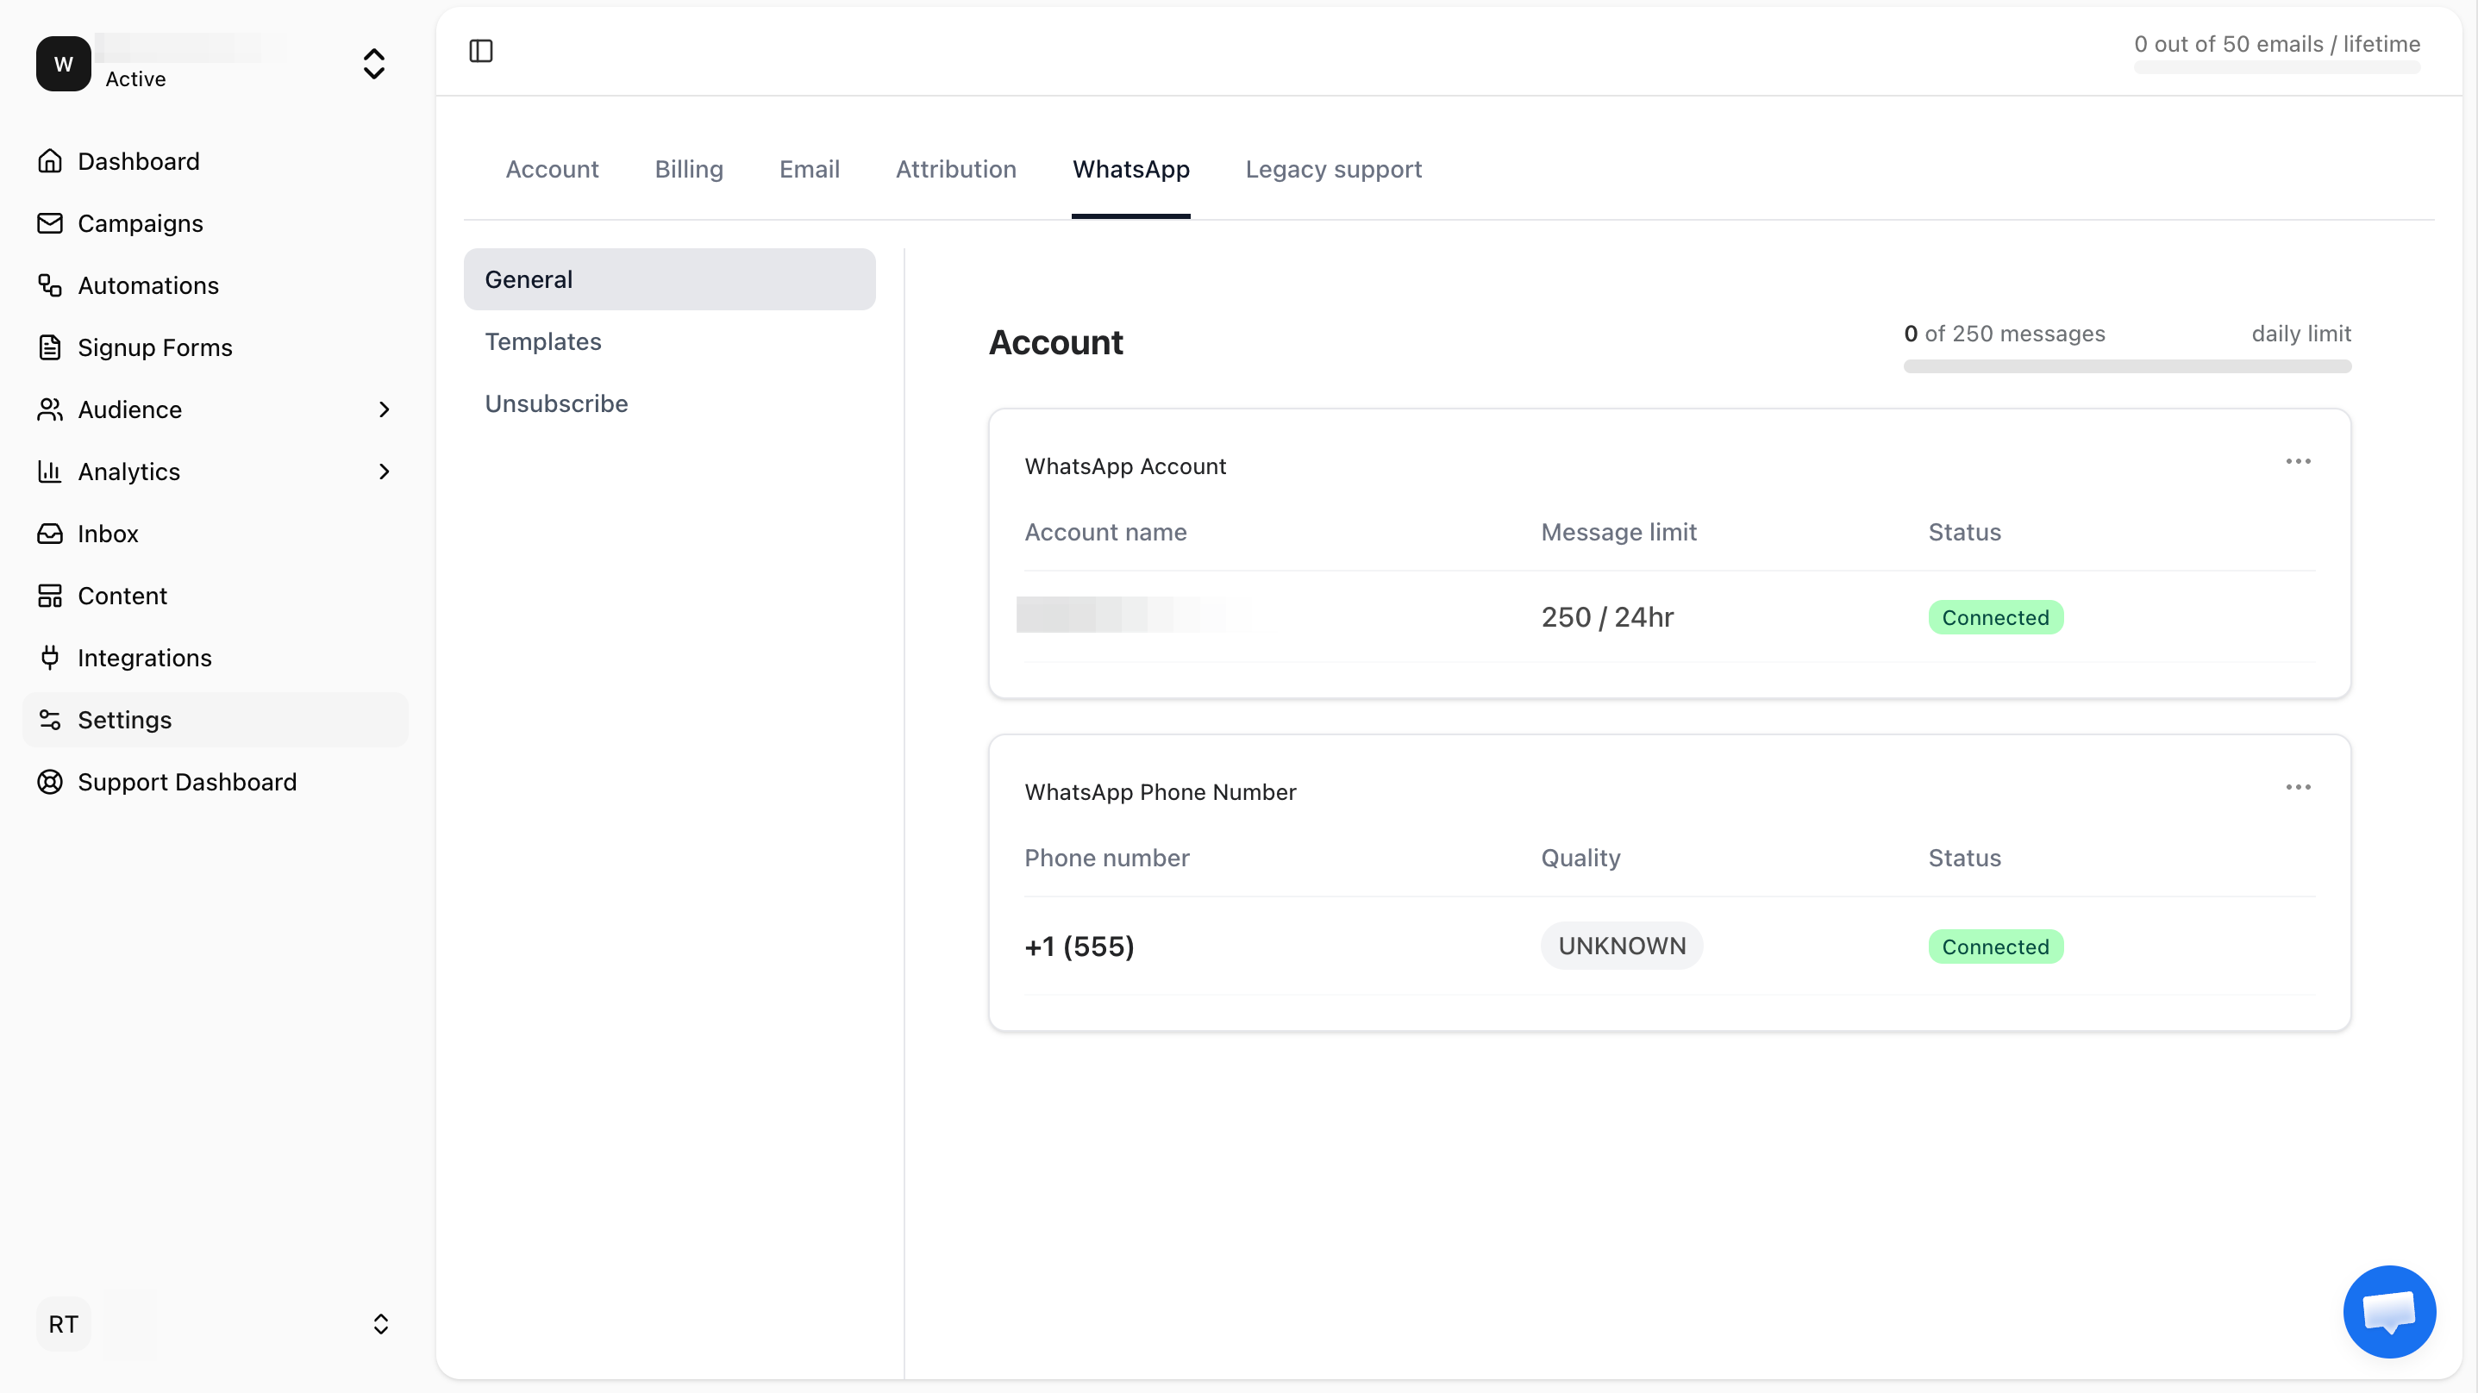
Task: Click the Status header in Phone Number card
Action: pyautogui.click(x=1964, y=858)
